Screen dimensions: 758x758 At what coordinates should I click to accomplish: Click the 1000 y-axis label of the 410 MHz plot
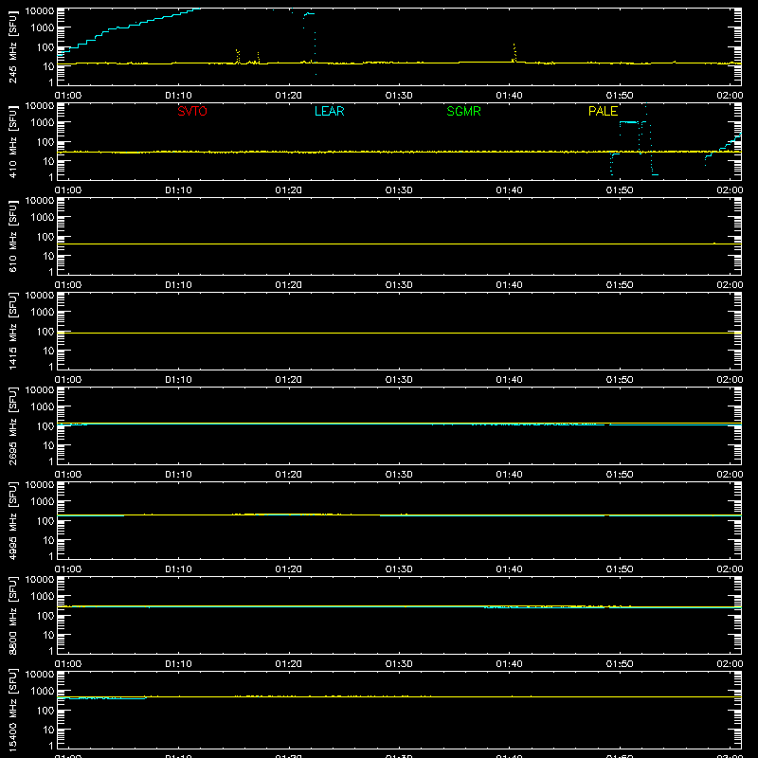click(x=43, y=123)
